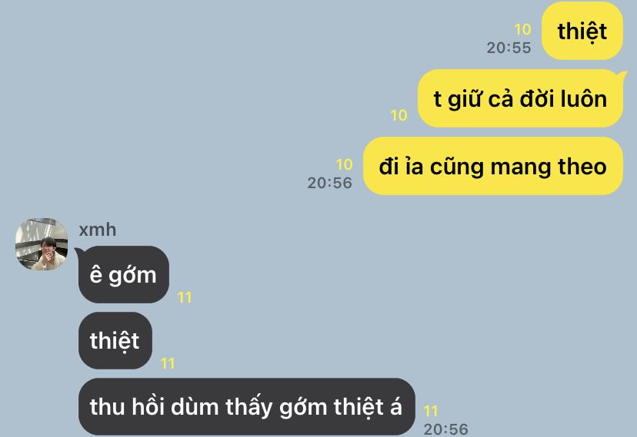Screen dimensions: 637x437
Task: Click the 20:56 timestamp beside the dark bubble
Action: [445, 429]
